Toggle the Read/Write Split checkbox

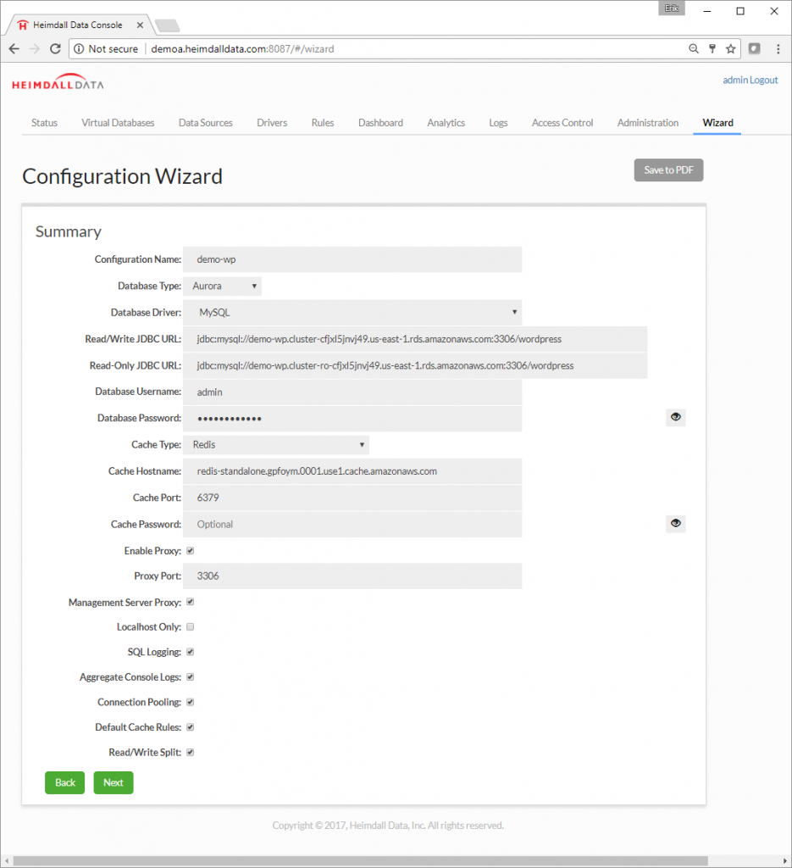click(191, 753)
